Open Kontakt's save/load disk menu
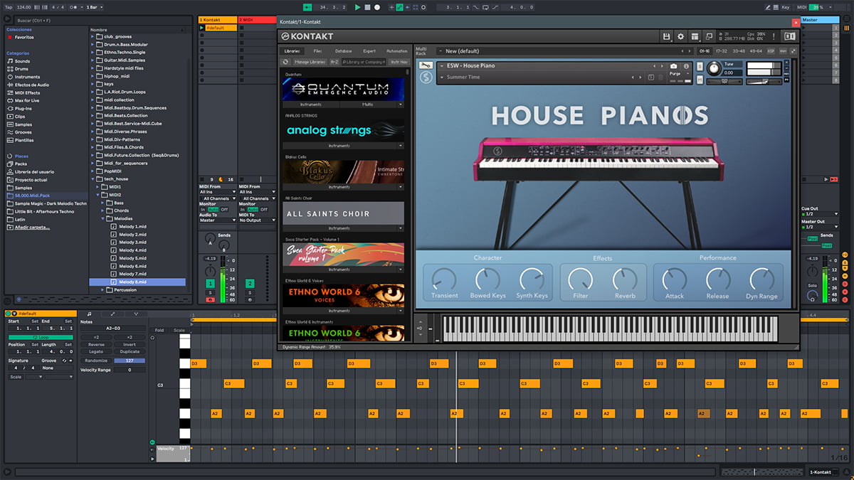Screen dimensions: 854x480 click(x=667, y=36)
